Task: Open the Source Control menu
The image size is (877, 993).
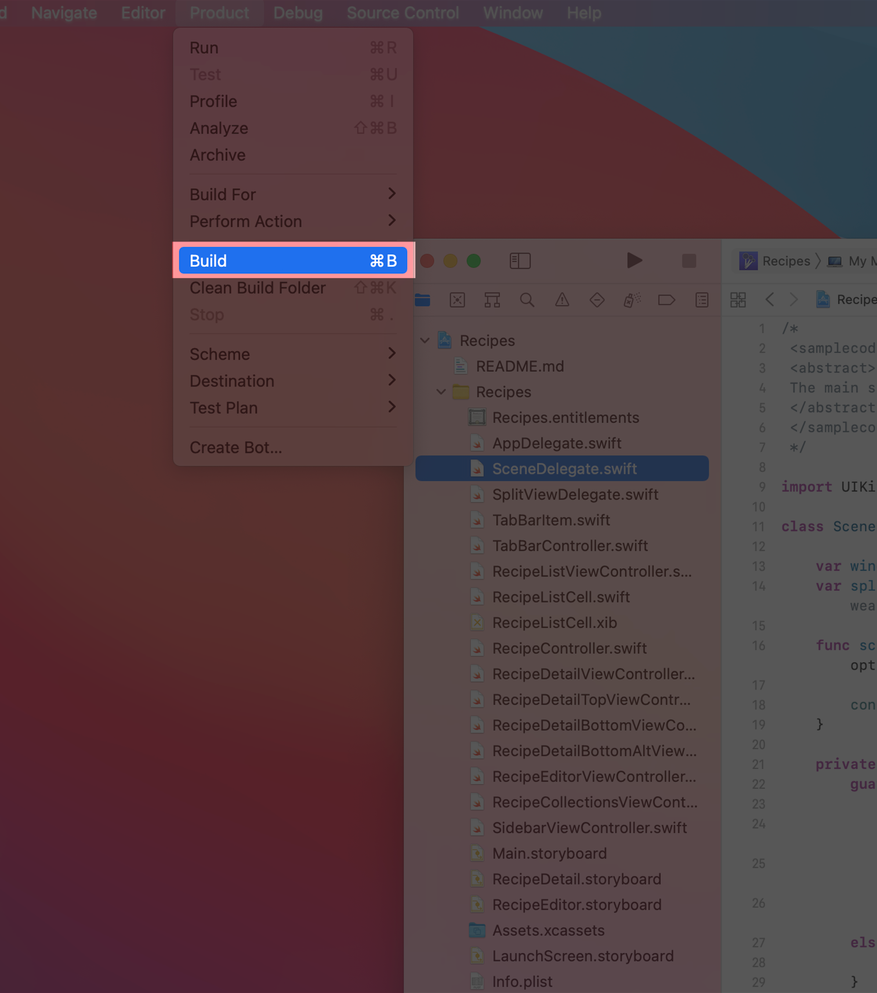Action: tap(403, 13)
